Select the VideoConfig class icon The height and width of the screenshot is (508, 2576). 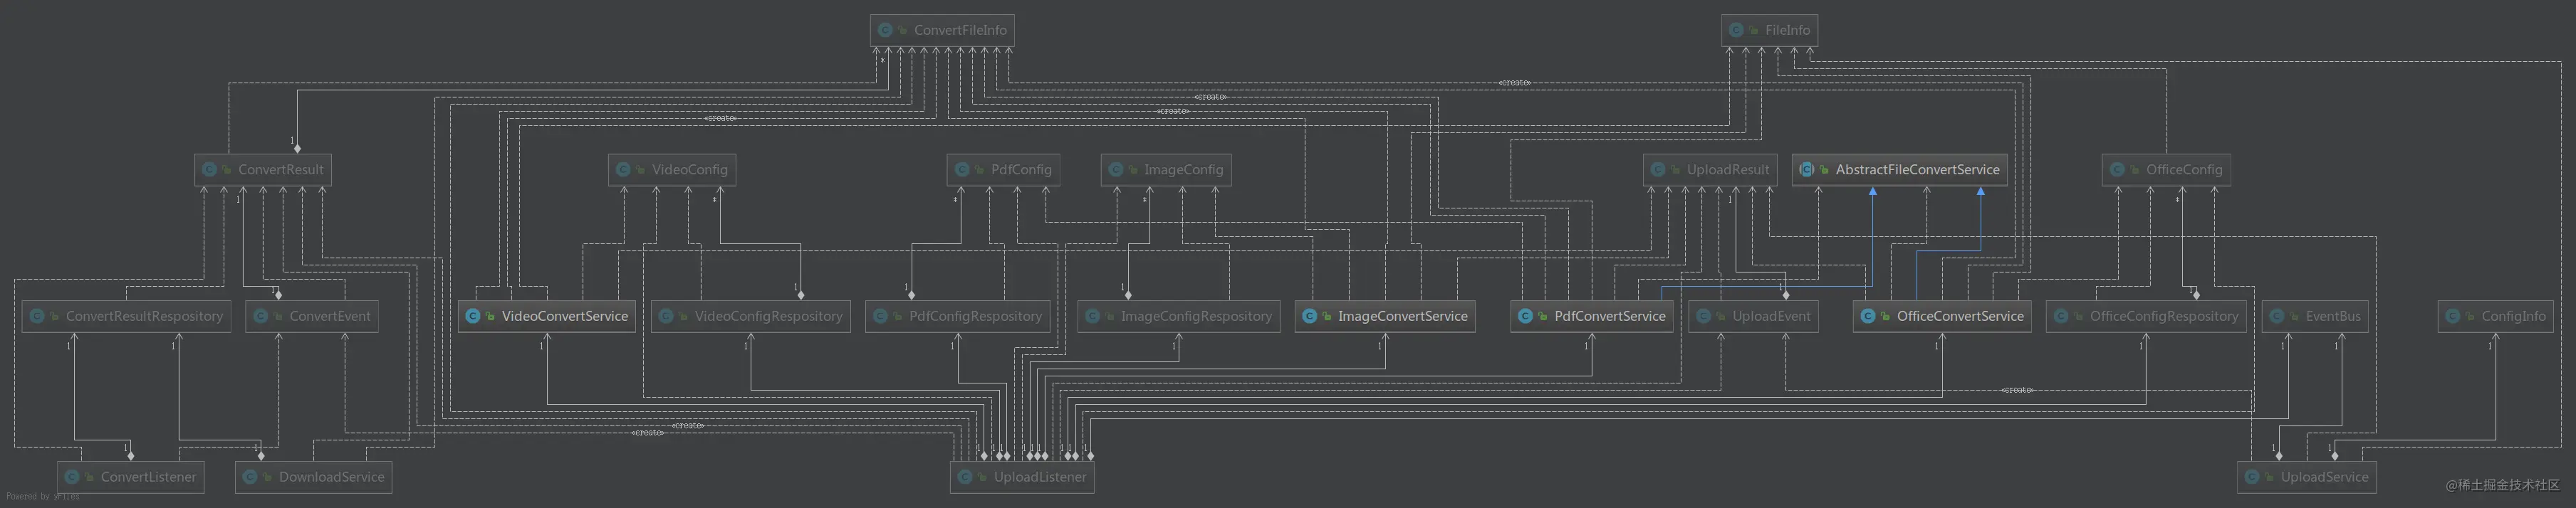pos(623,169)
